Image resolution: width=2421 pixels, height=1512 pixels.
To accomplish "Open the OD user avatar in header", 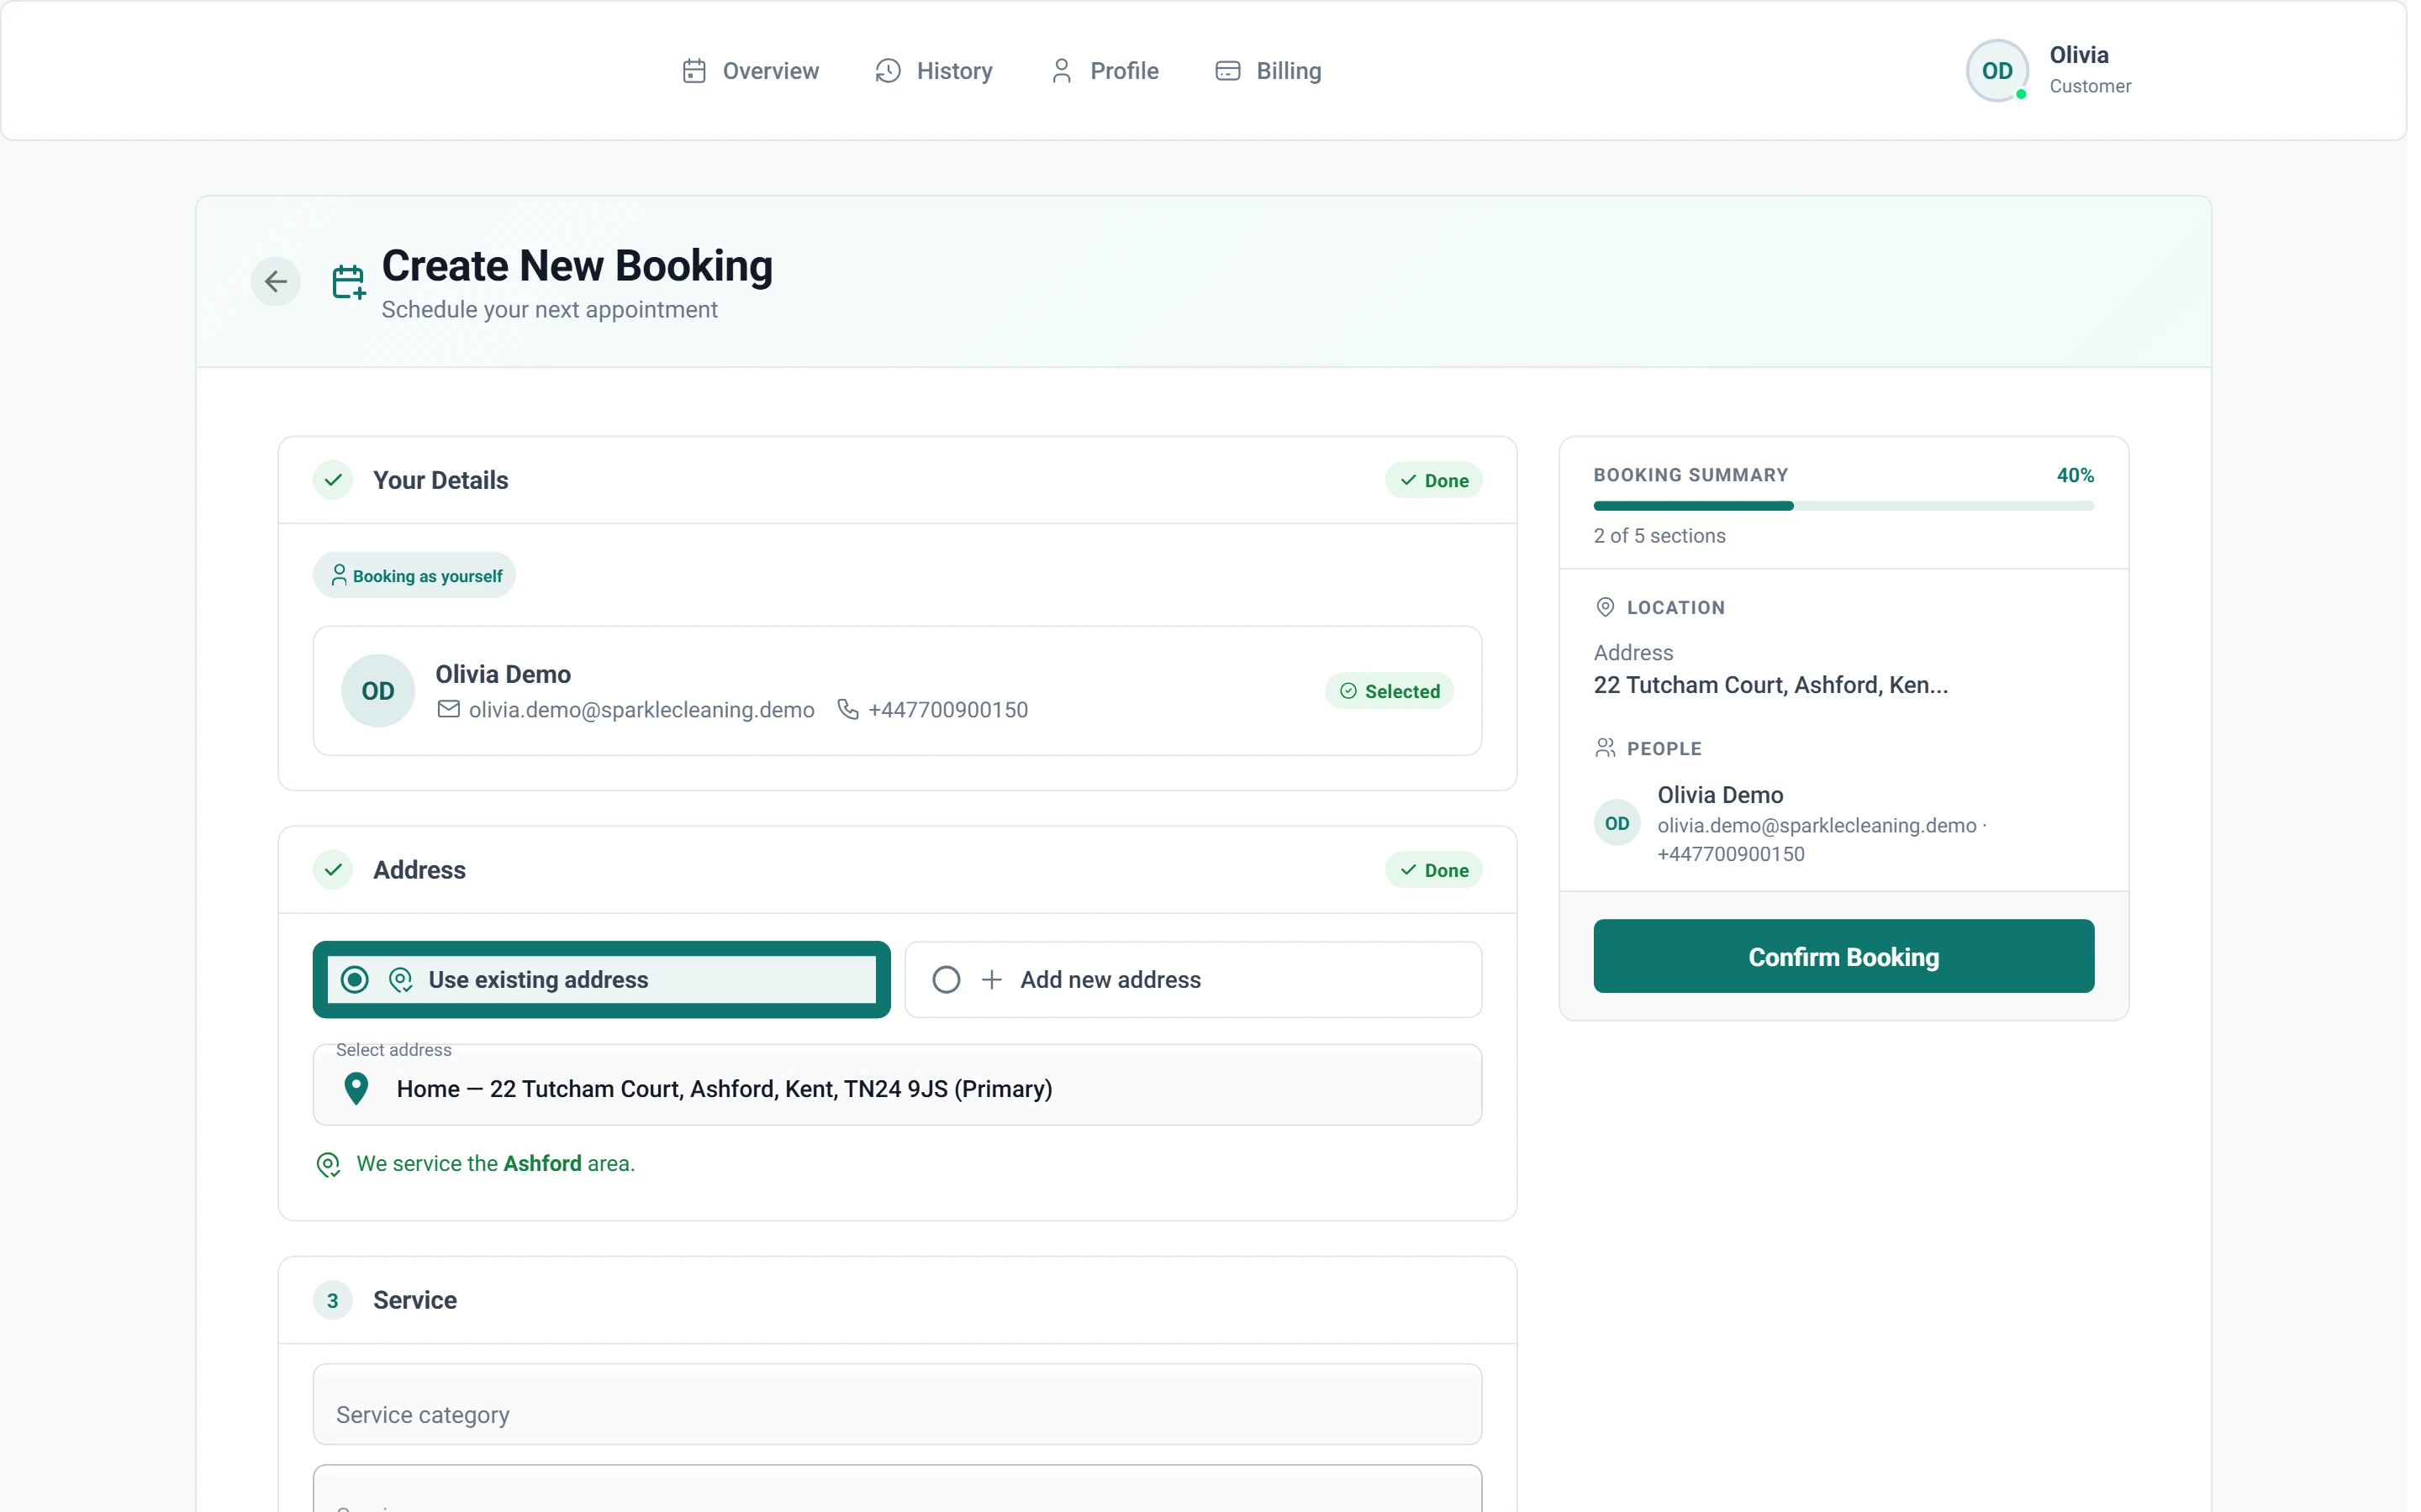I will click(x=1998, y=71).
